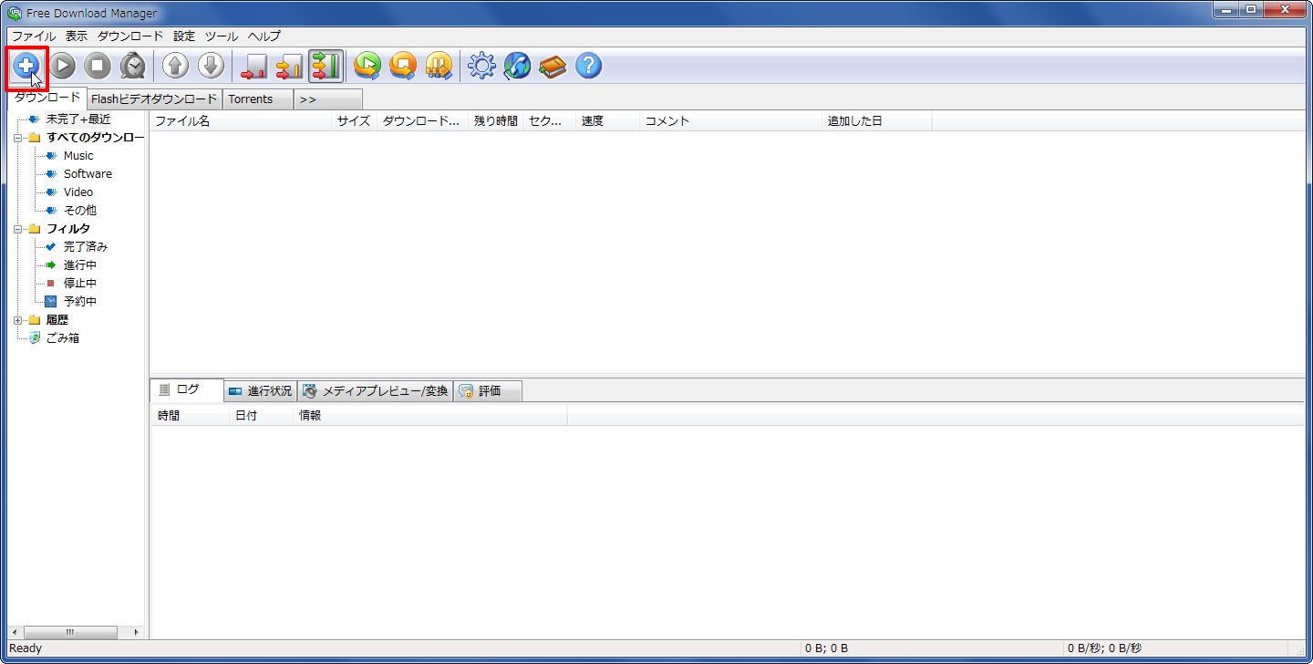Screen dimensions: 1313x664
Task: Switch to the ダウンロード tab
Action: (x=47, y=98)
